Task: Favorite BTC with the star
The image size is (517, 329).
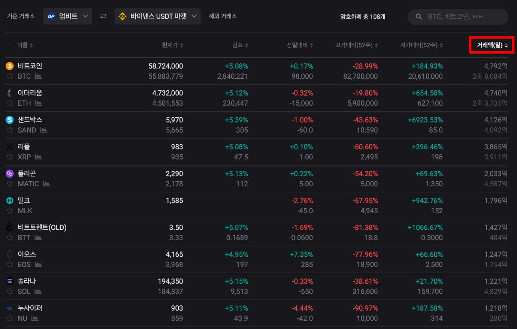Action: (10, 76)
